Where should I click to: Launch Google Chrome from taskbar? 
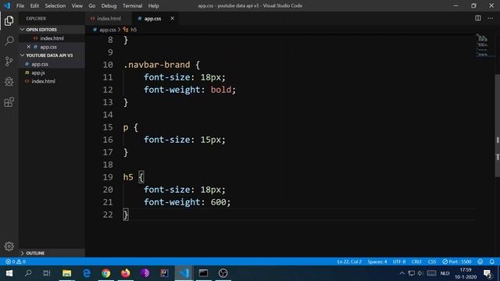point(106,273)
